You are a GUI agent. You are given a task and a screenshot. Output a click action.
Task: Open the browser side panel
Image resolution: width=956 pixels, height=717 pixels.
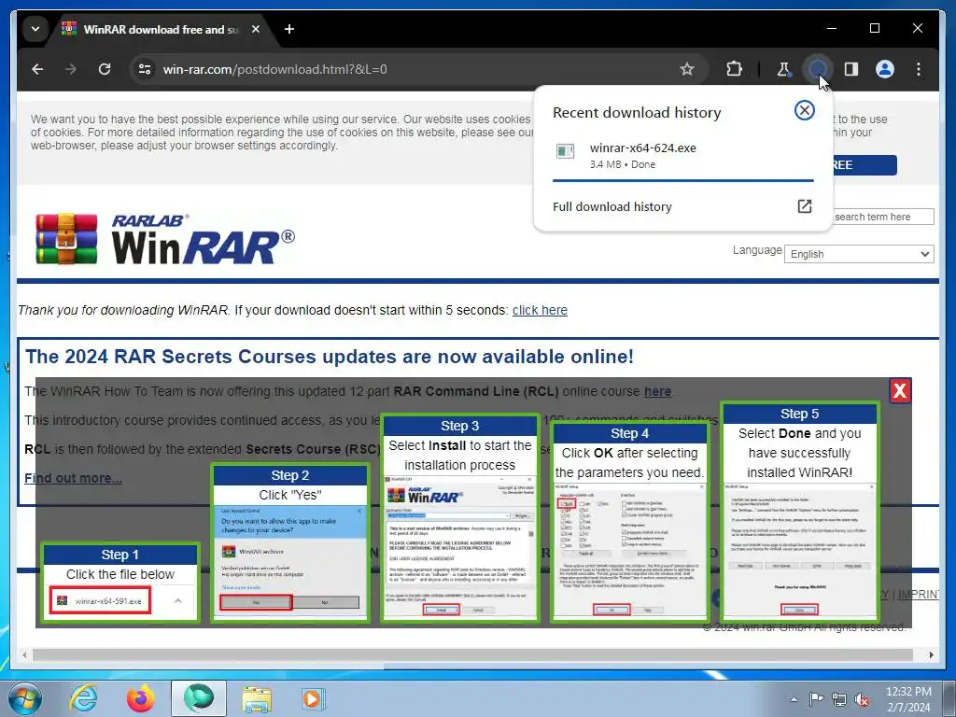(x=851, y=69)
